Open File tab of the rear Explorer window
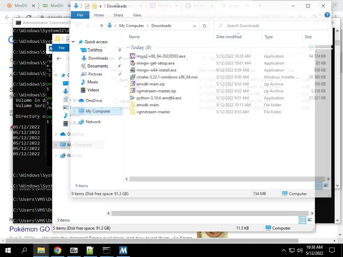The height and width of the screenshot is (257, 343). pos(62,48)
